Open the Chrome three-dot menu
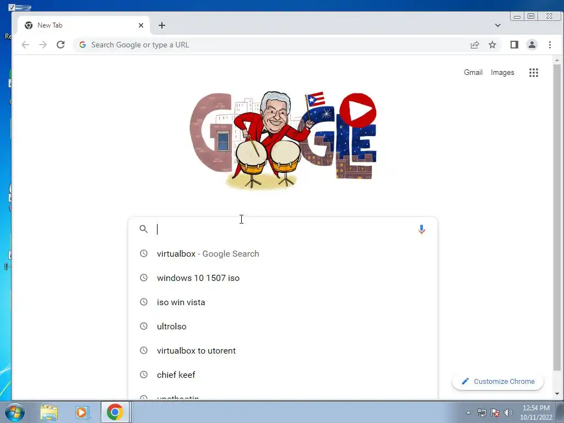The height and width of the screenshot is (423, 564). pyautogui.click(x=550, y=45)
